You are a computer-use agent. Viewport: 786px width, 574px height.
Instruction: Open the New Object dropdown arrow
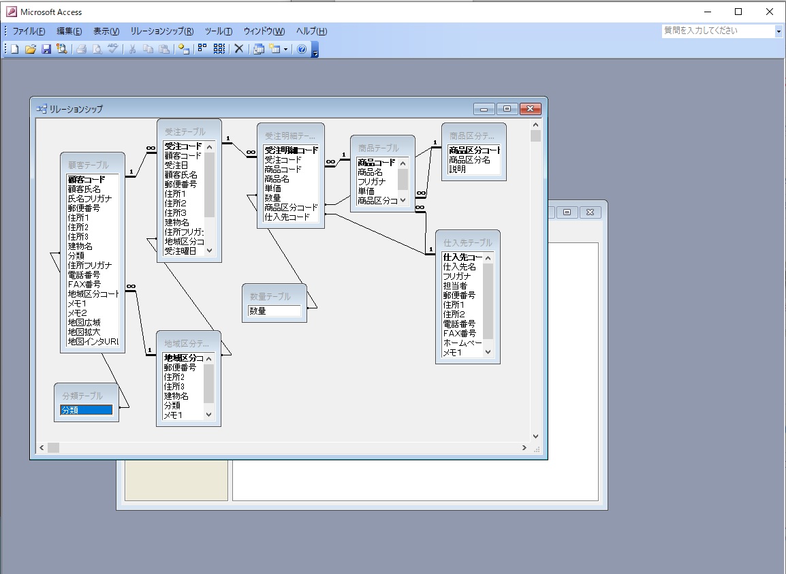coord(285,49)
